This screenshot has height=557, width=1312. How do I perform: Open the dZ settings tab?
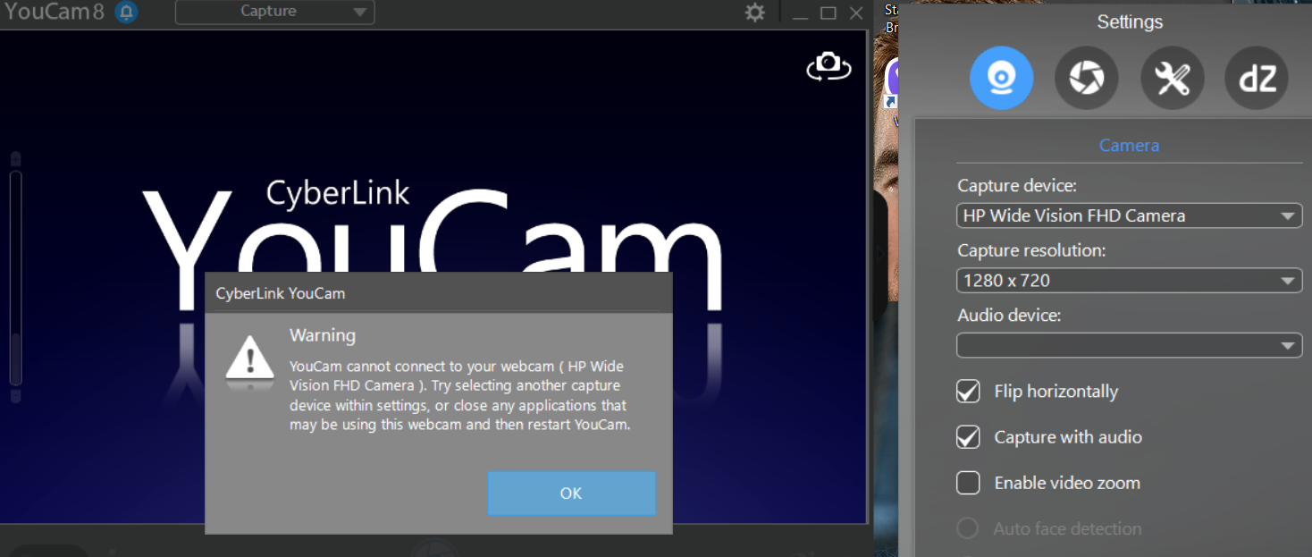[x=1257, y=79]
